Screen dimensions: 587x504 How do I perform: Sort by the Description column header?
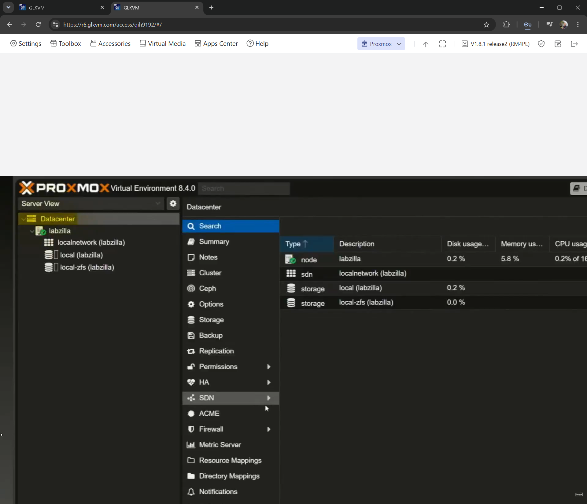click(x=387, y=244)
